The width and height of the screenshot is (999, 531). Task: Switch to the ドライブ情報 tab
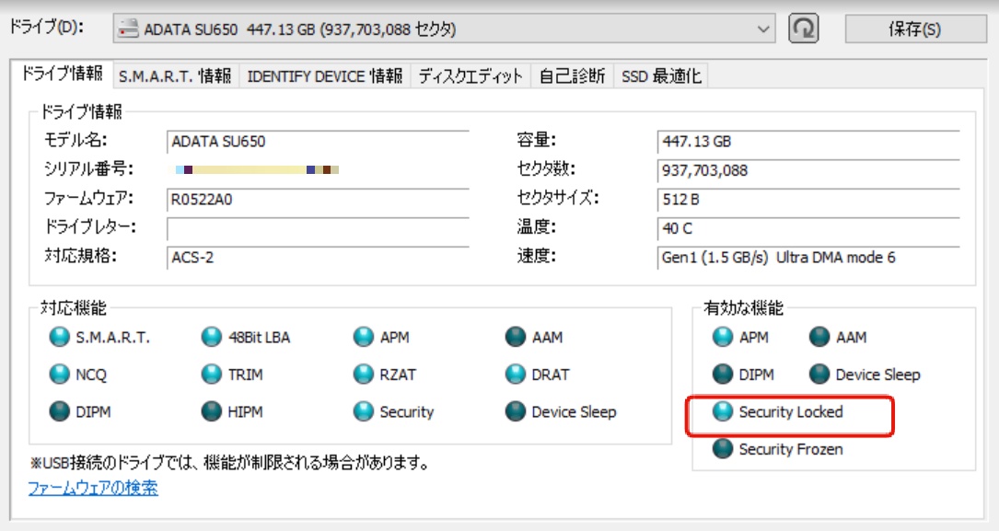click(62, 74)
